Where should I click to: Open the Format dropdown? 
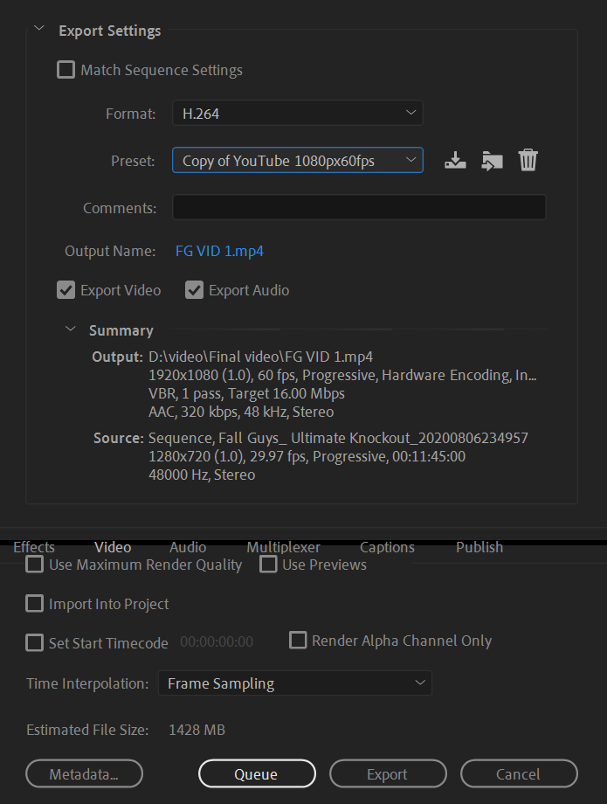point(297,113)
